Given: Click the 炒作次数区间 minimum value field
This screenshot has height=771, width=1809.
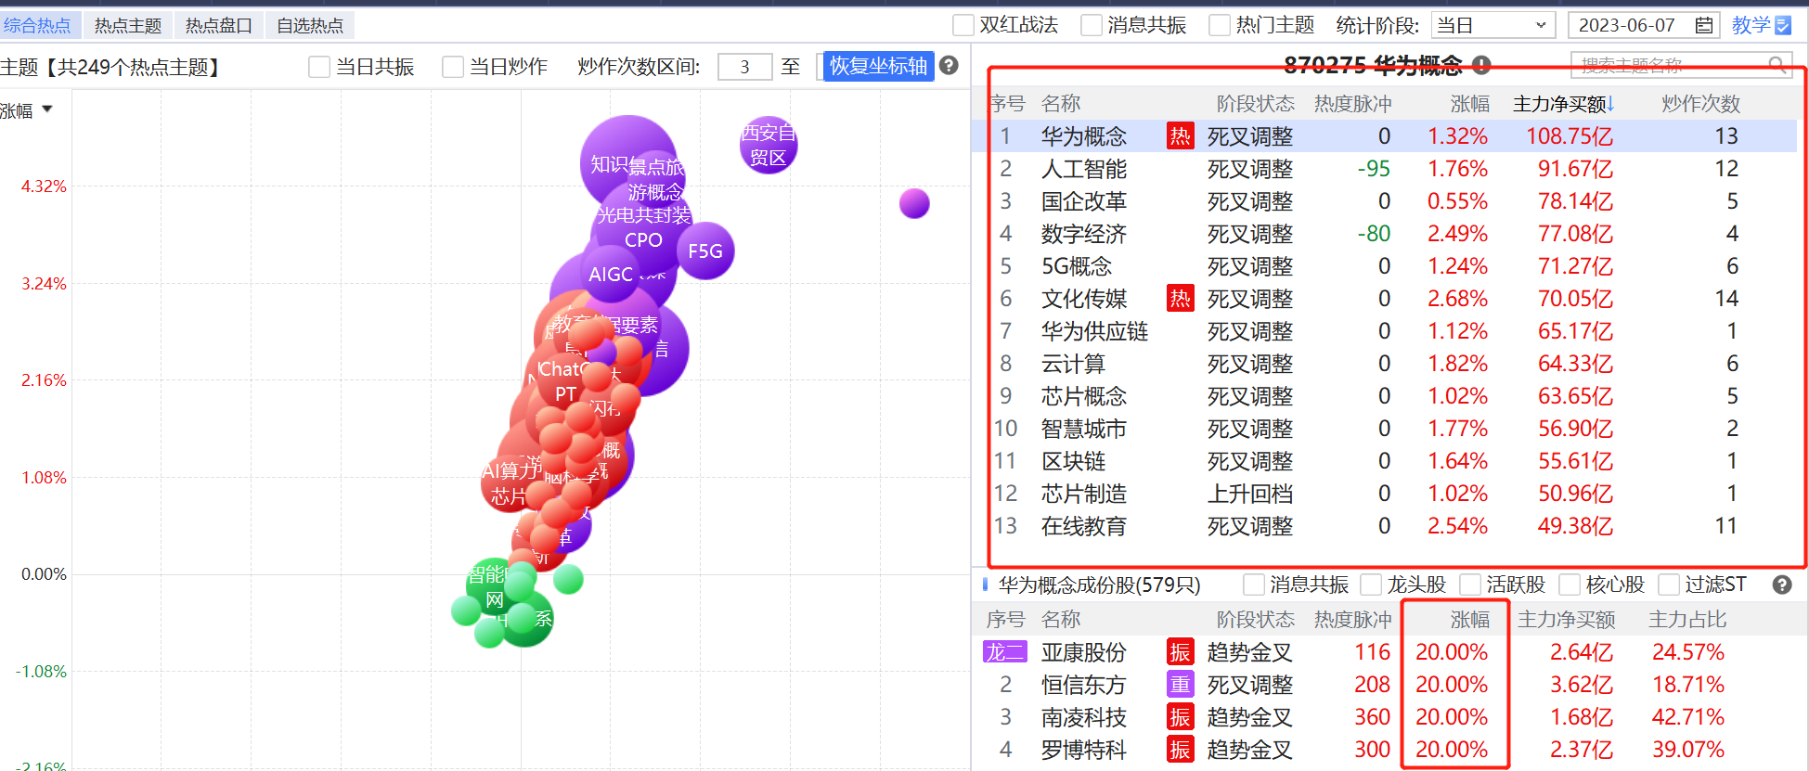Looking at the screenshot, I should click(744, 67).
